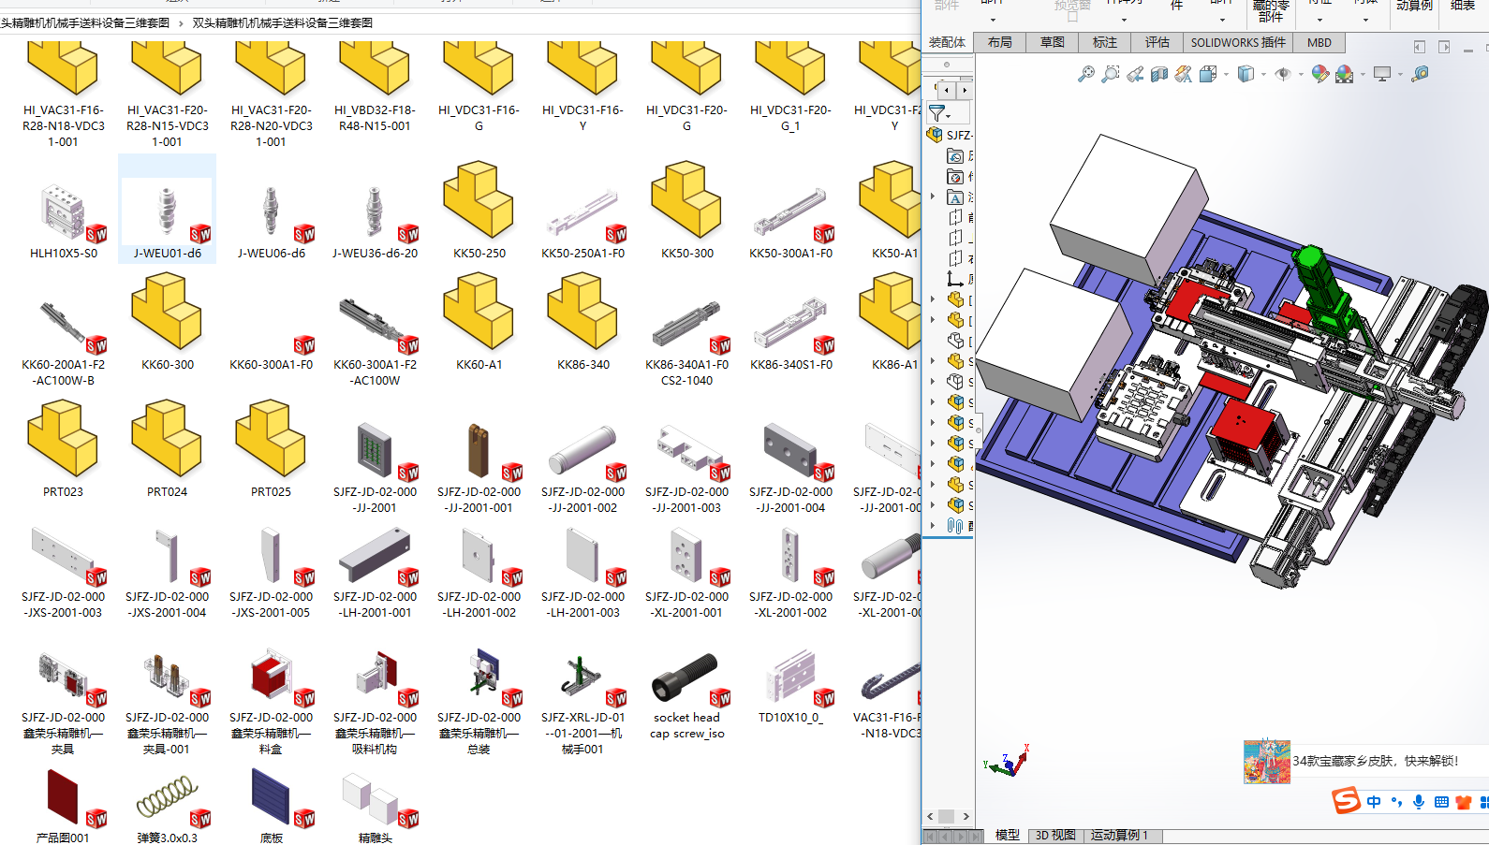The width and height of the screenshot is (1489, 845).
Task: Select the KK50-250 folder
Action: point(479,211)
